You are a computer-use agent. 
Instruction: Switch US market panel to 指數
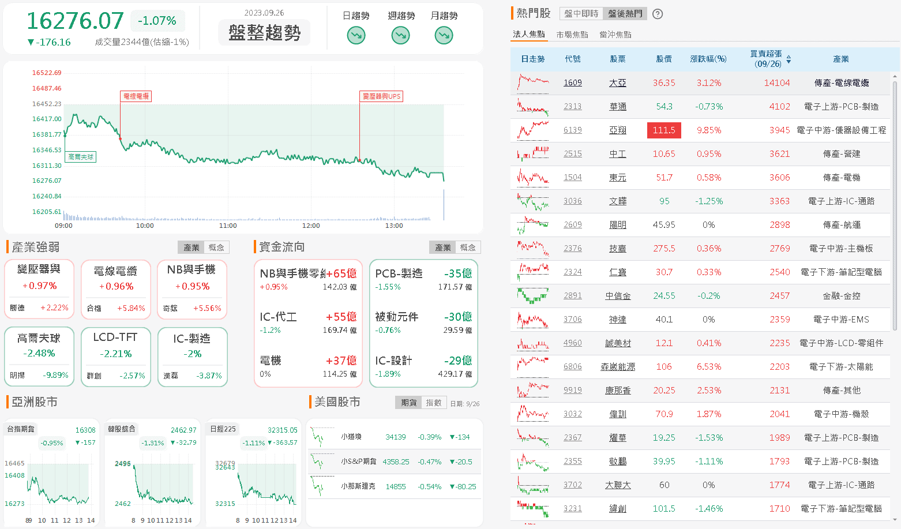coord(434,403)
